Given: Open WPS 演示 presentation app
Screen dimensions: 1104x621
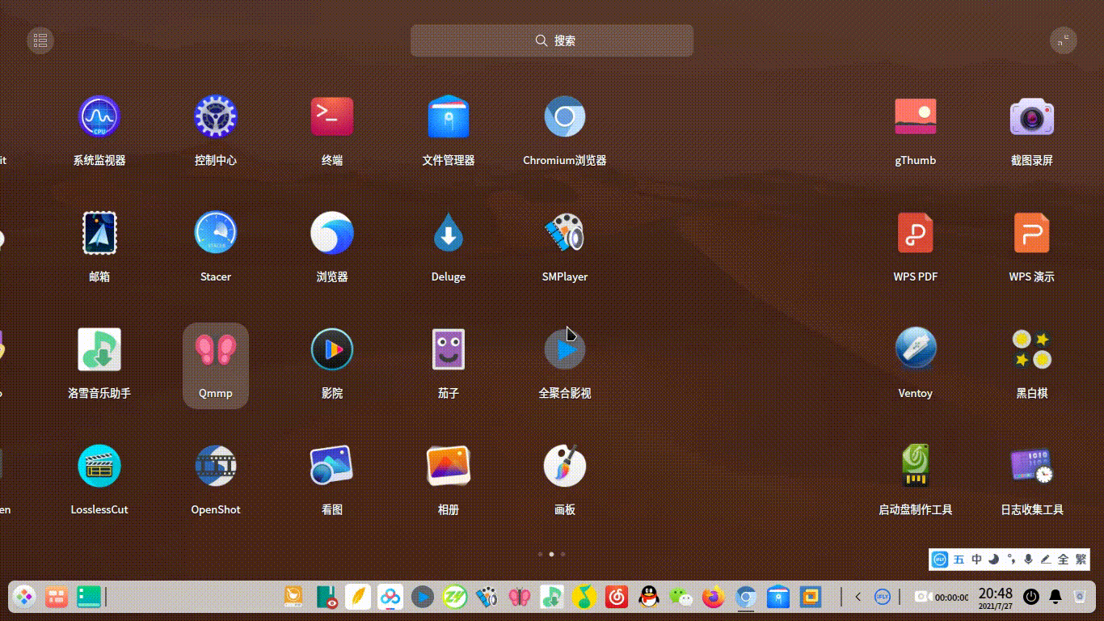Looking at the screenshot, I should coord(1032,233).
